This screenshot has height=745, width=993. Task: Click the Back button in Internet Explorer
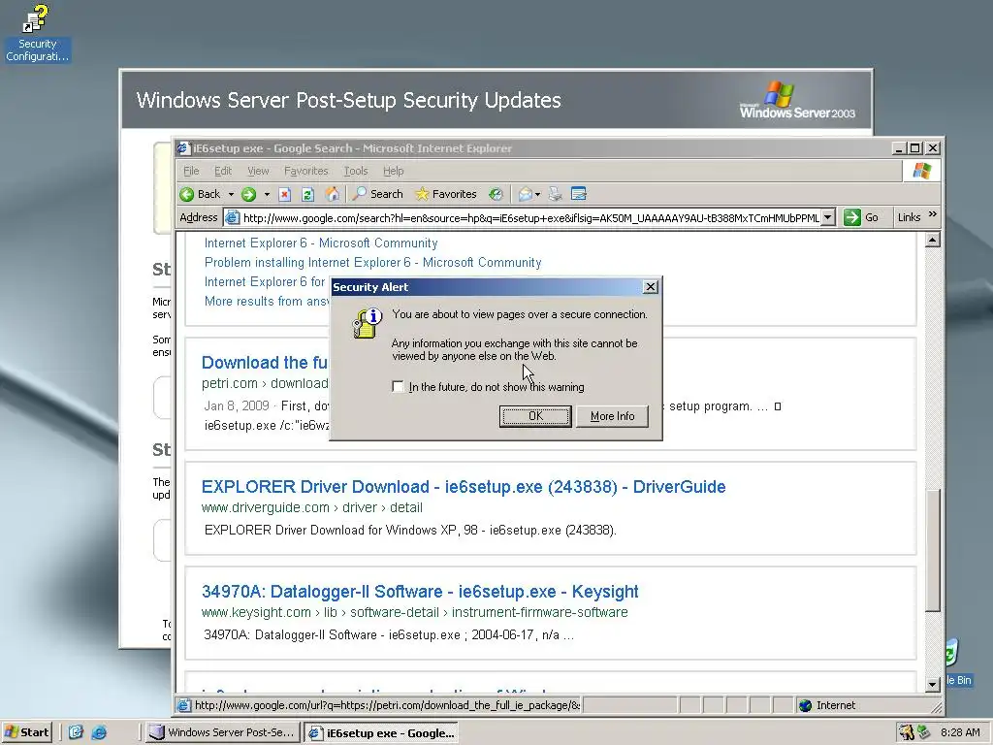click(200, 194)
